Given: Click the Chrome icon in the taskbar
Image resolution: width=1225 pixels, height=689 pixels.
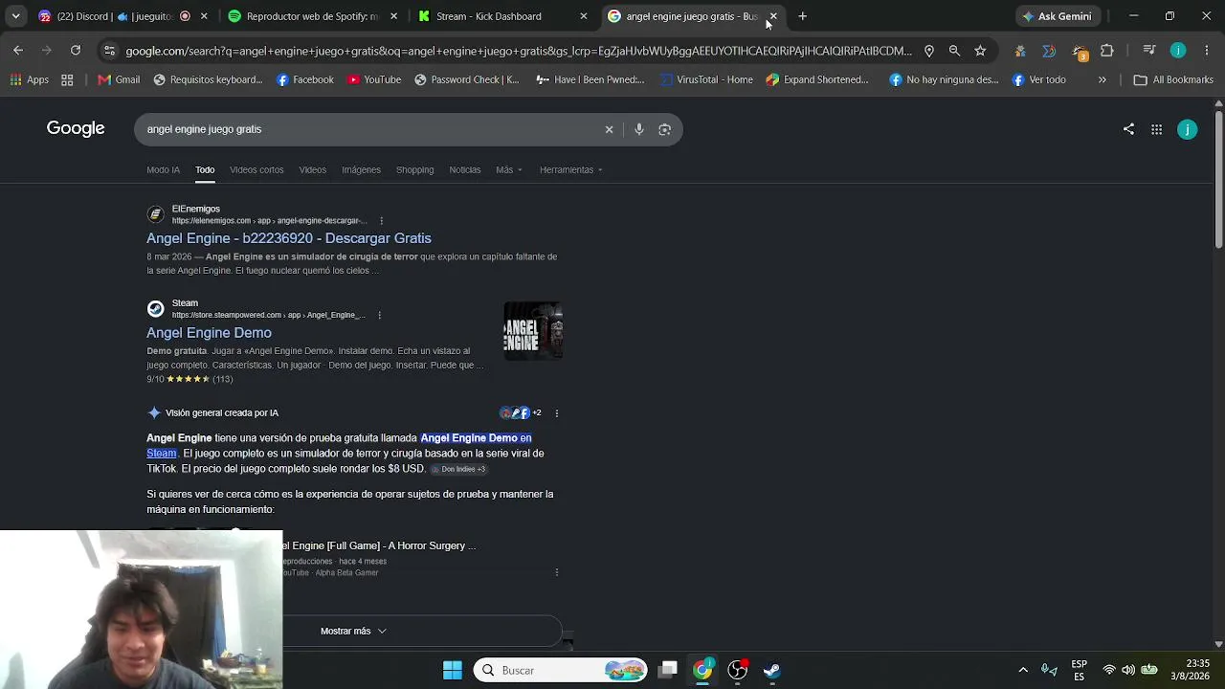Looking at the screenshot, I should pos(702,670).
